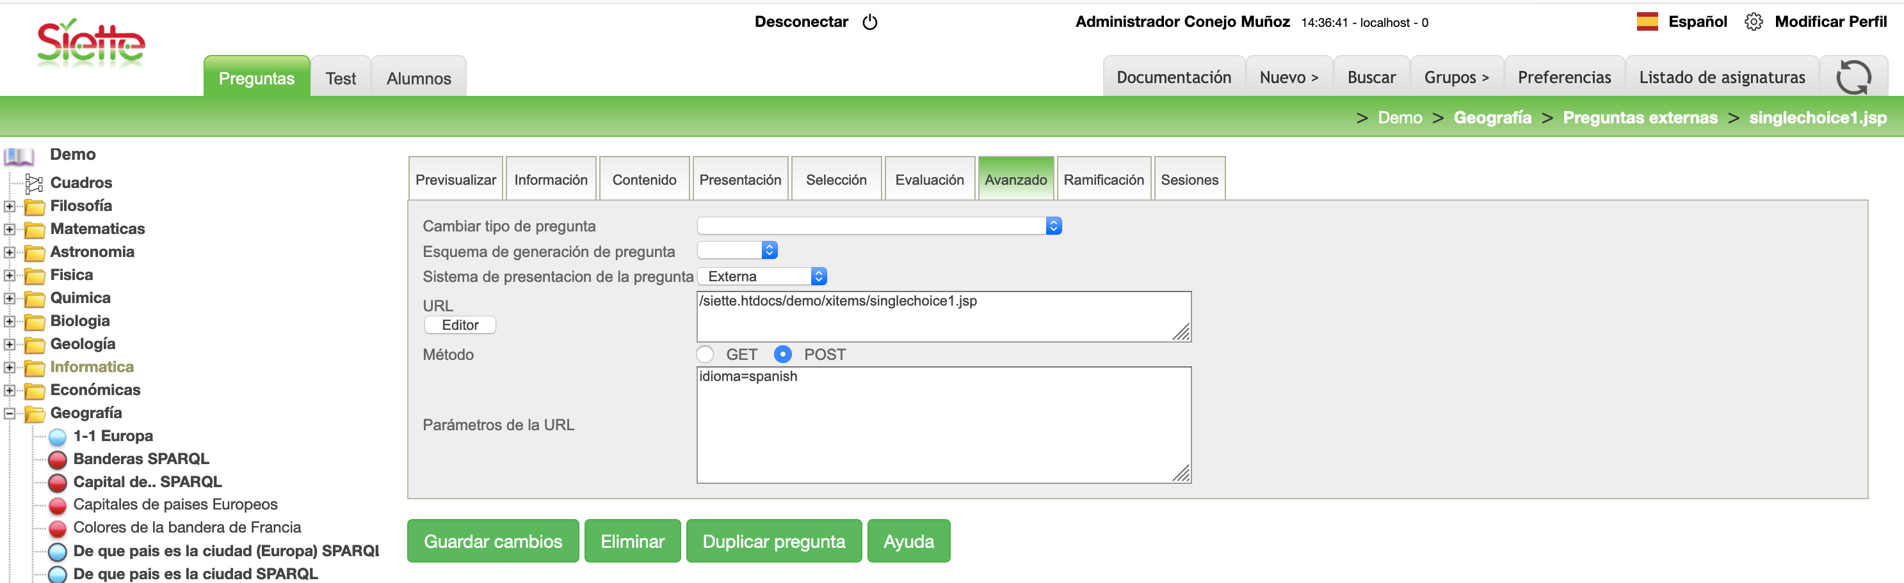Expand the Filosofía folder in tree
Image resolution: width=1904 pixels, height=583 pixels.
tap(10, 206)
